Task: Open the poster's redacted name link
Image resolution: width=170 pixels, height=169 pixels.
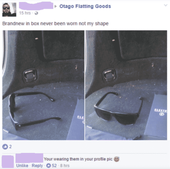Action: (x=36, y=5)
